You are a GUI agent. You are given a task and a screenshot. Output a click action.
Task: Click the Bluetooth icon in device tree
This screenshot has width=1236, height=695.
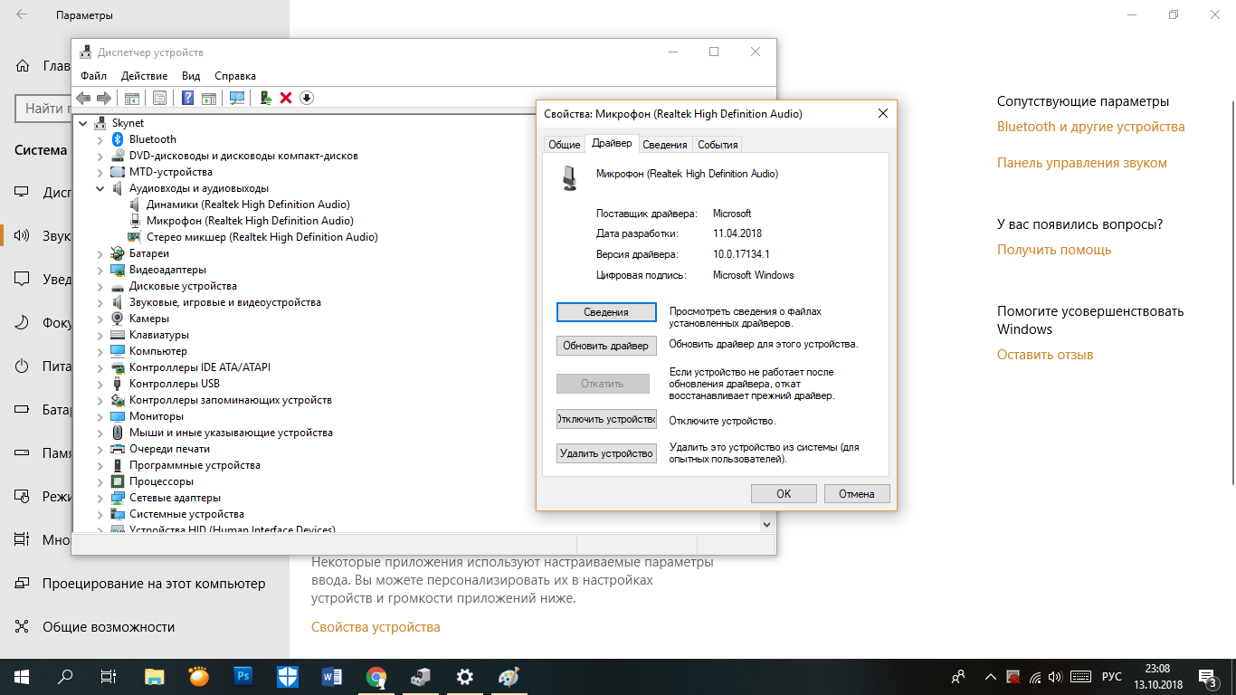(117, 139)
